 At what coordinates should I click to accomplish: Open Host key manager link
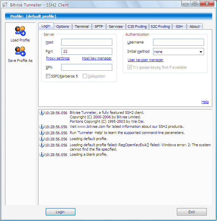click(x=97, y=58)
